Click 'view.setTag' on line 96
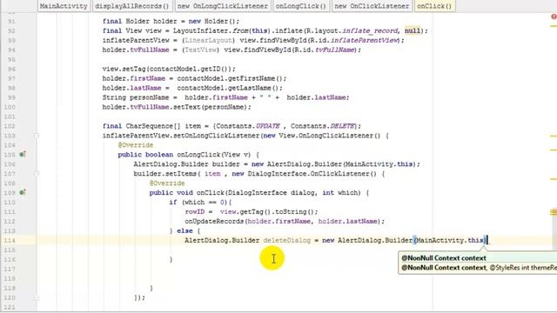557x313 pixels. [x=124, y=69]
